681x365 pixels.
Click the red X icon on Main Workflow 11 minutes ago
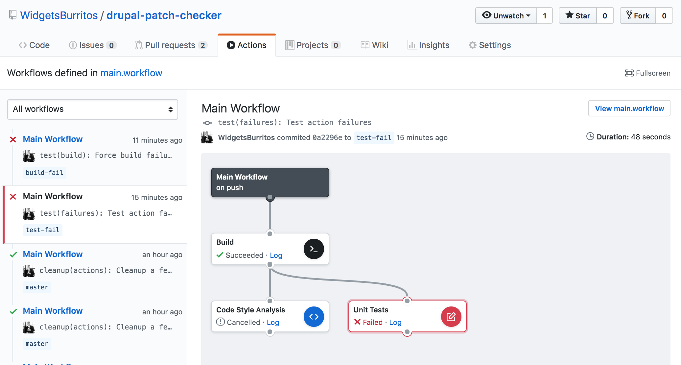click(12, 139)
